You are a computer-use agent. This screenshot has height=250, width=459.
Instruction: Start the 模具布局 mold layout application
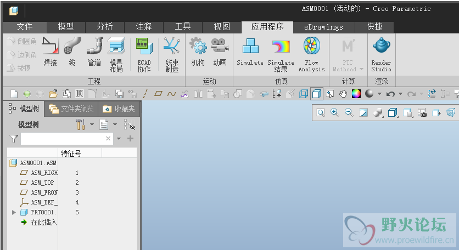click(116, 54)
